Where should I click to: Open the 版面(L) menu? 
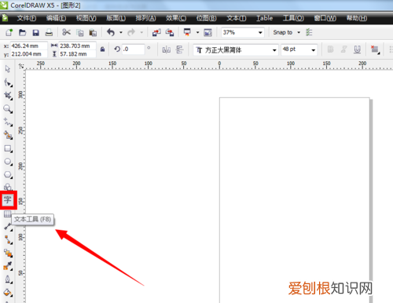pos(116,18)
